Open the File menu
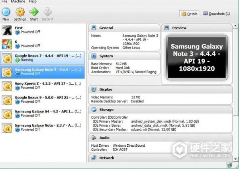The width and height of the screenshot is (239, 169). [4, 2]
